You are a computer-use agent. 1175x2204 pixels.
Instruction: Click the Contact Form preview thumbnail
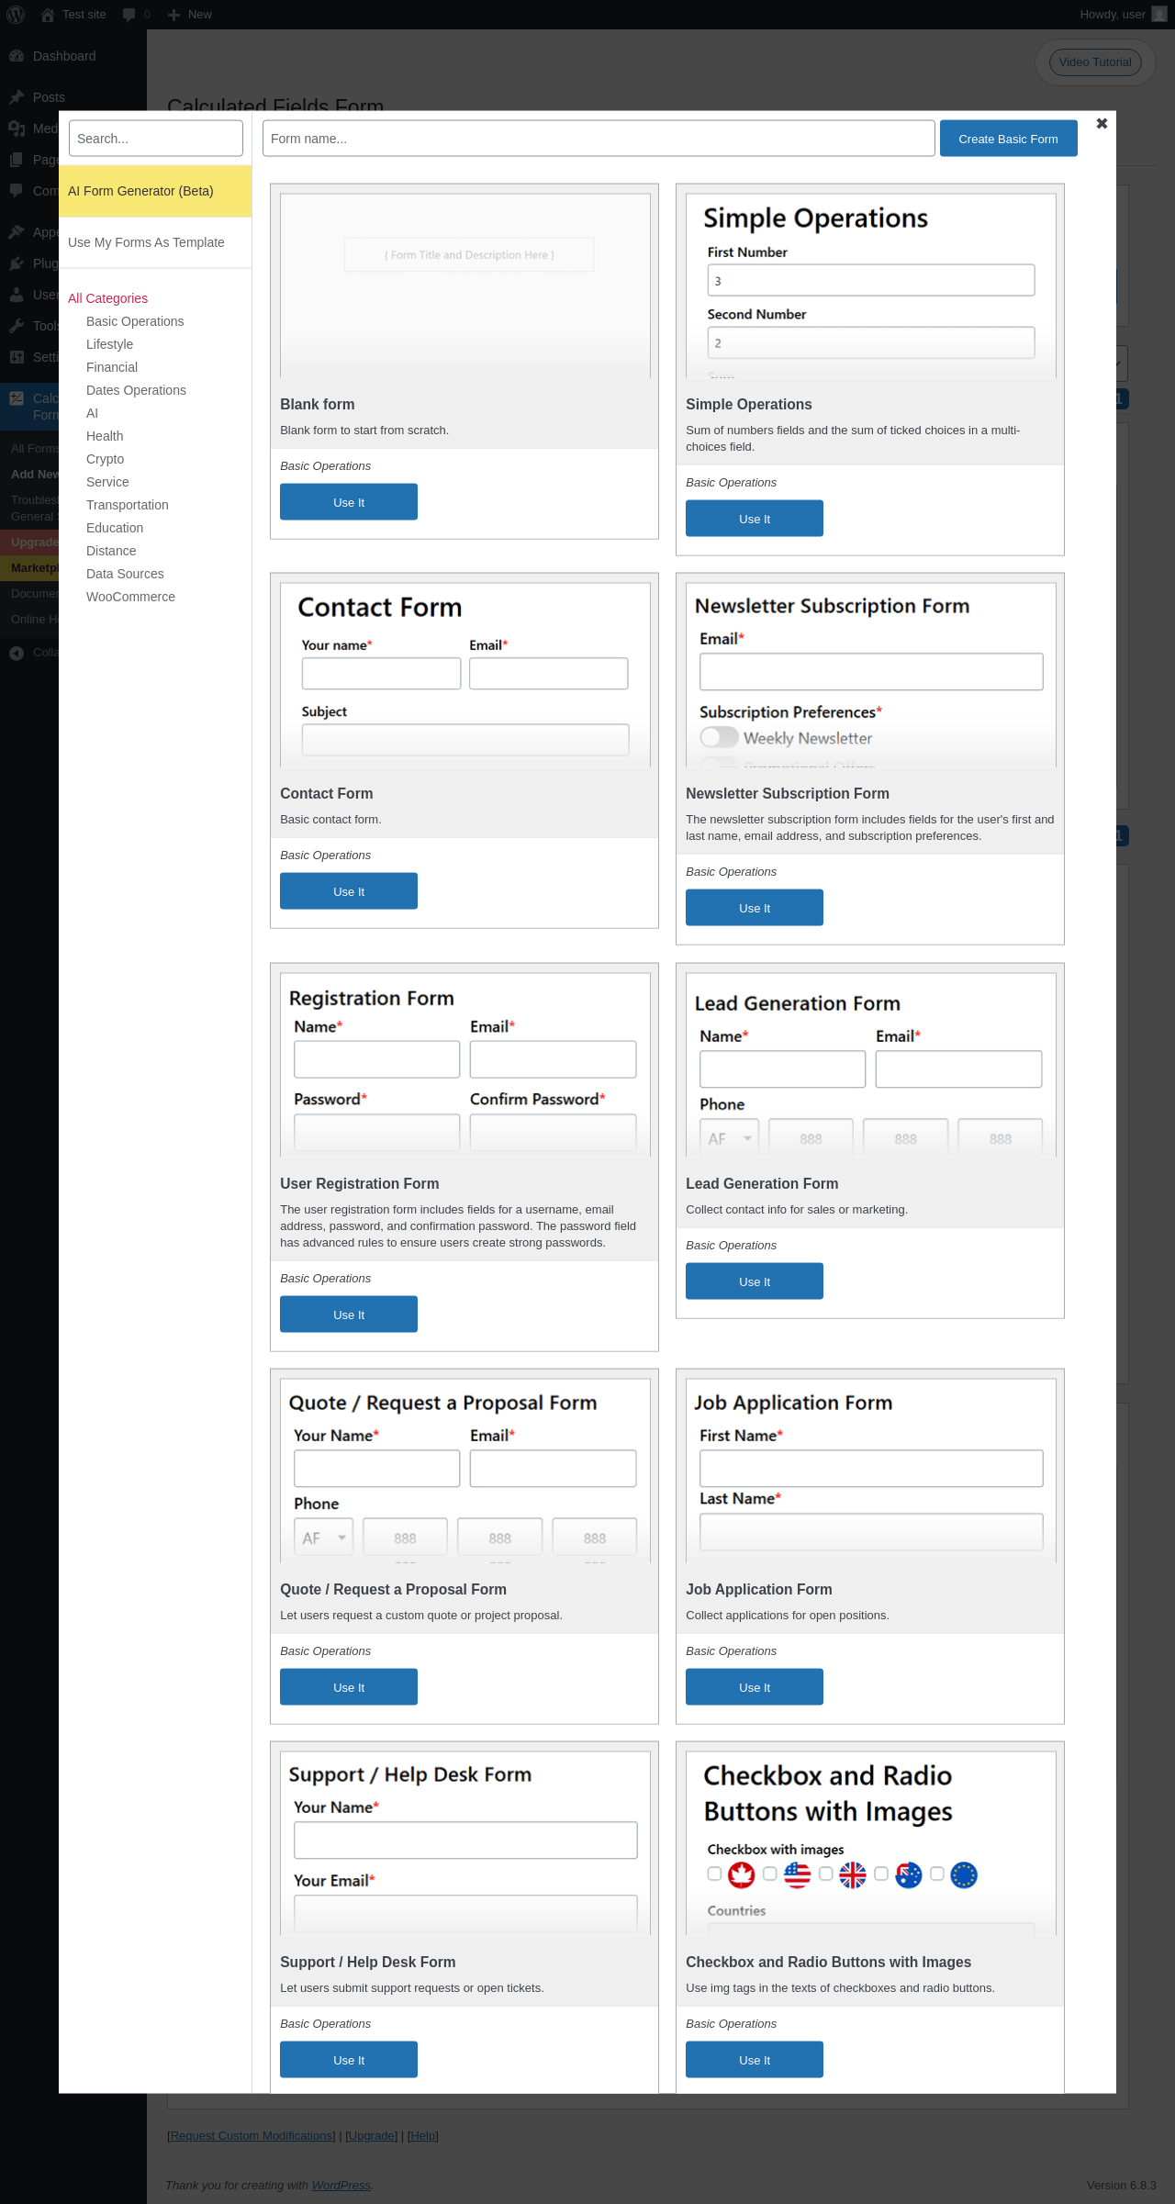[x=465, y=675]
